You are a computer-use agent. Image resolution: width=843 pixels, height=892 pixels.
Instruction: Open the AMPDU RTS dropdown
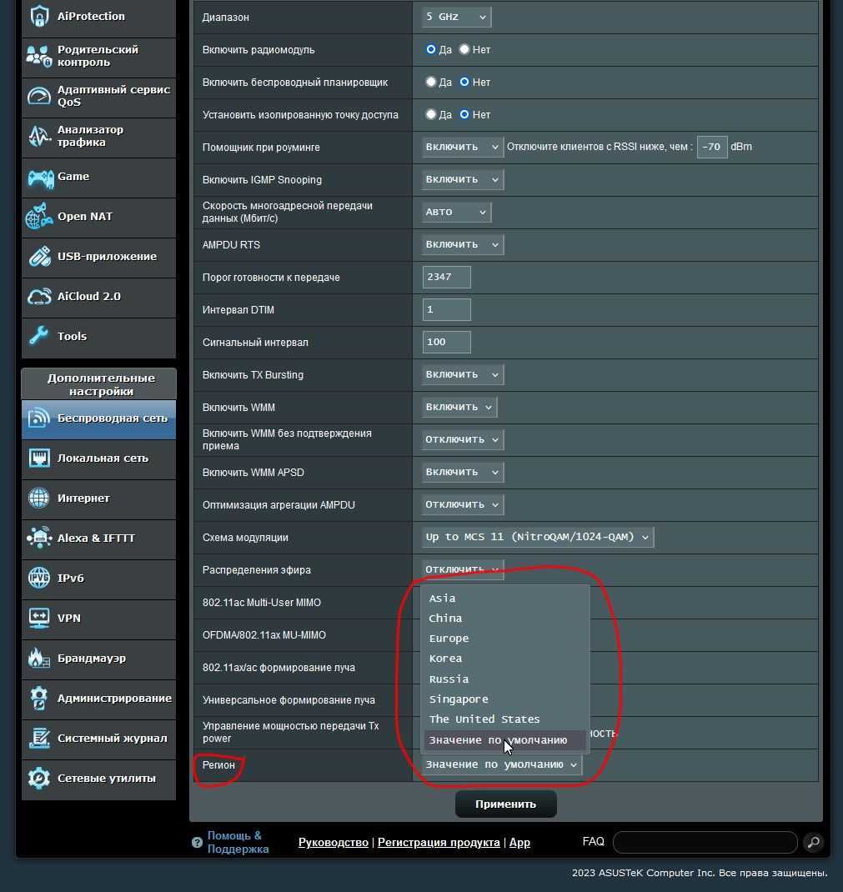coord(463,244)
